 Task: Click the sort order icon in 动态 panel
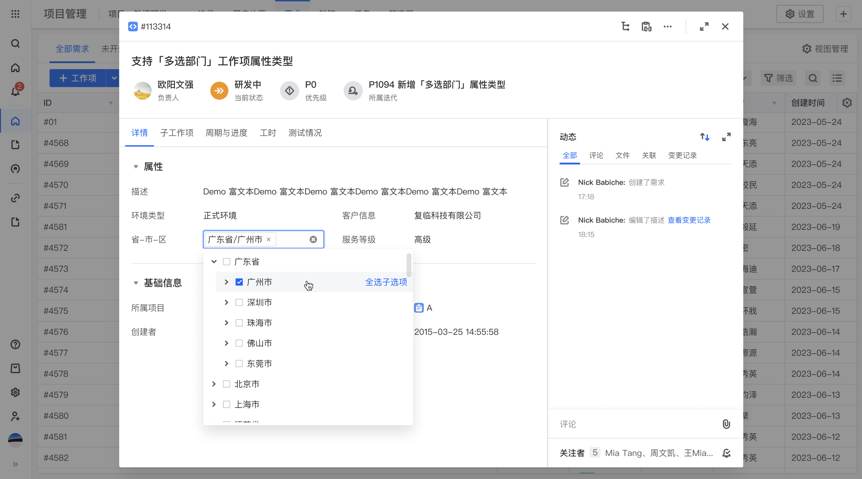tap(705, 137)
